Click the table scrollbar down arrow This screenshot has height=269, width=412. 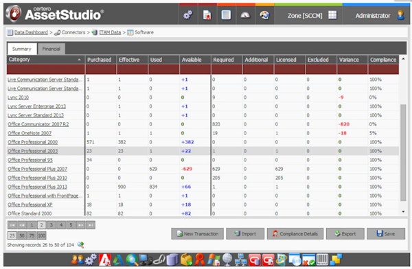(403, 212)
